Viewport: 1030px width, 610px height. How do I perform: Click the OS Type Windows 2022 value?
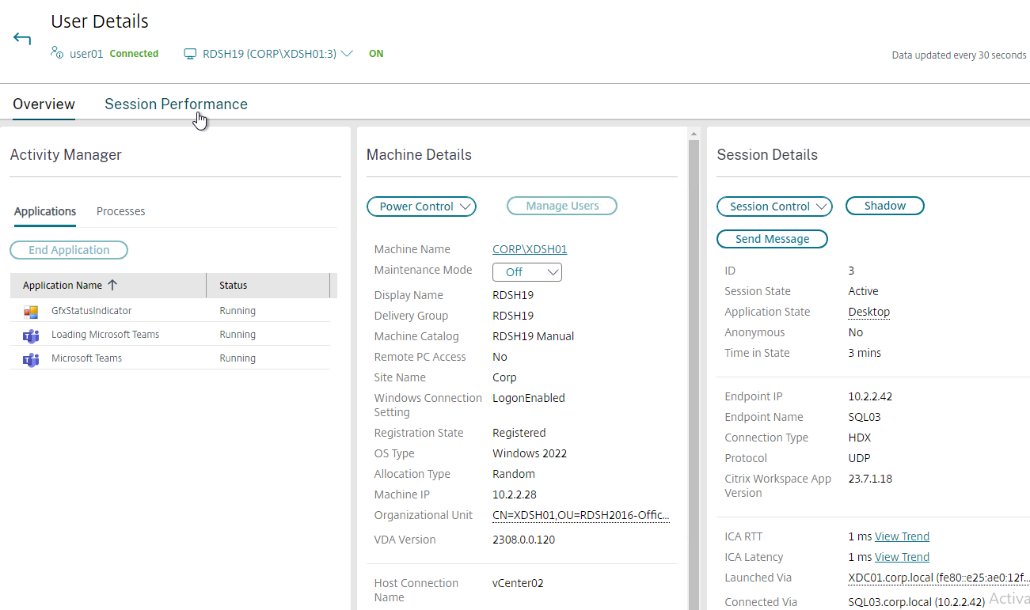pyautogui.click(x=530, y=453)
